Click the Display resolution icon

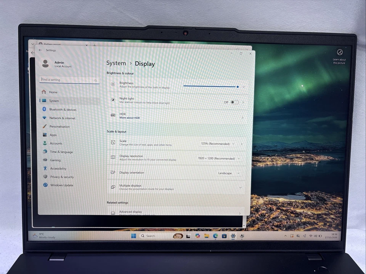click(x=113, y=157)
